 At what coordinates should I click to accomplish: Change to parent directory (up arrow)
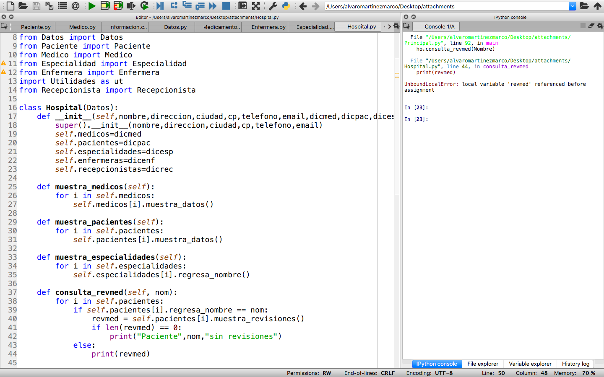pos(598,6)
